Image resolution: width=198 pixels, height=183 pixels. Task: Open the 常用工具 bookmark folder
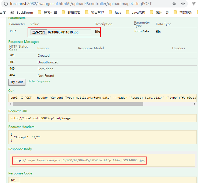pos(159,13)
